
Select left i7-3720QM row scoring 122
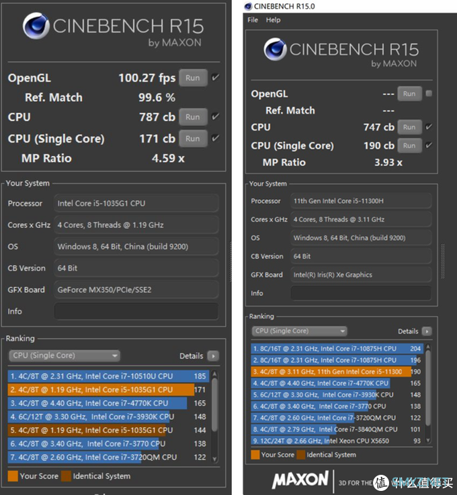coord(108,457)
